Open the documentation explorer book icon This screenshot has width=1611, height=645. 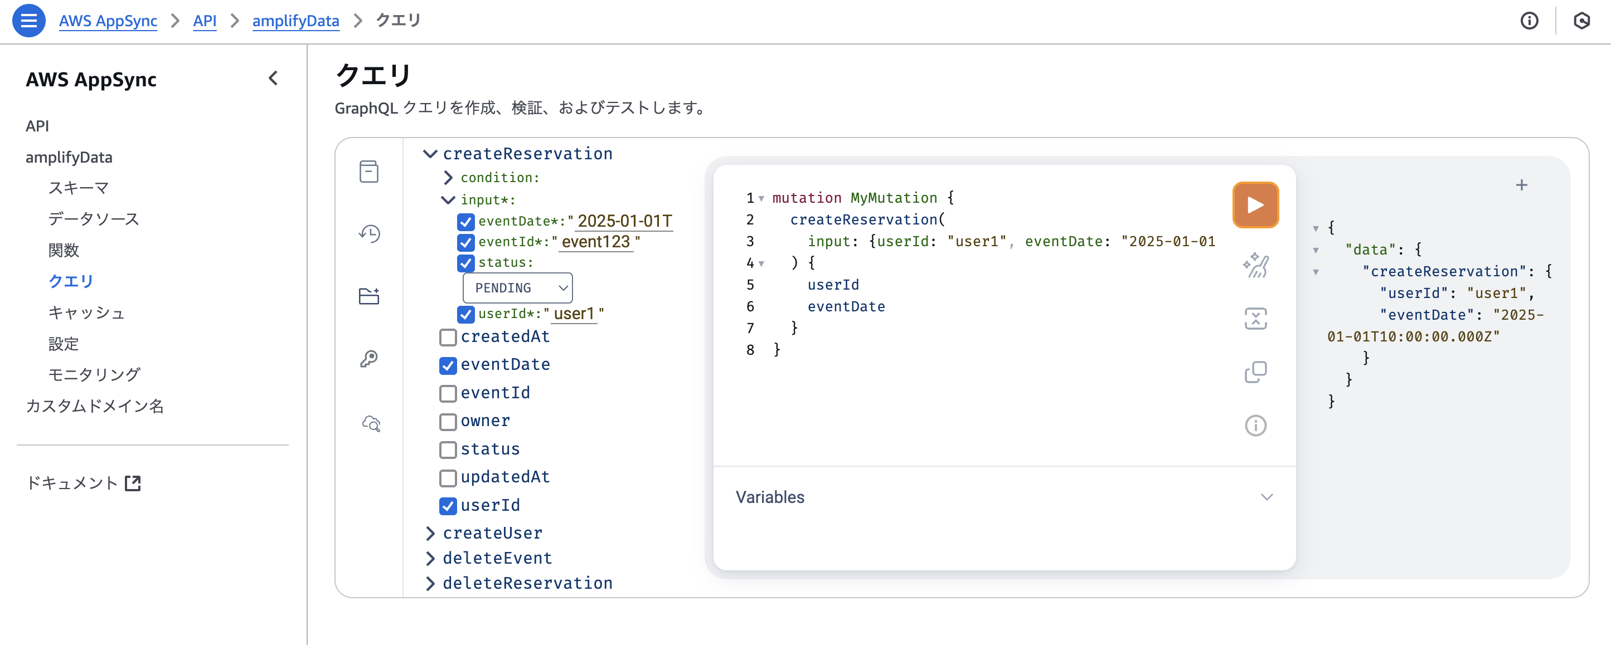pos(369,171)
